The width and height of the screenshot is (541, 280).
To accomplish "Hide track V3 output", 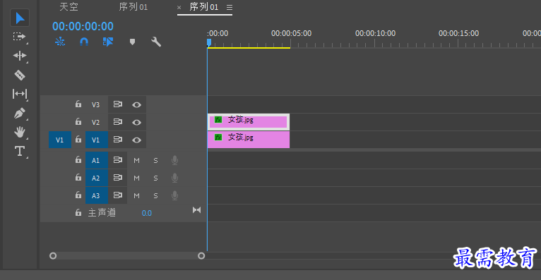I will click(136, 104).
